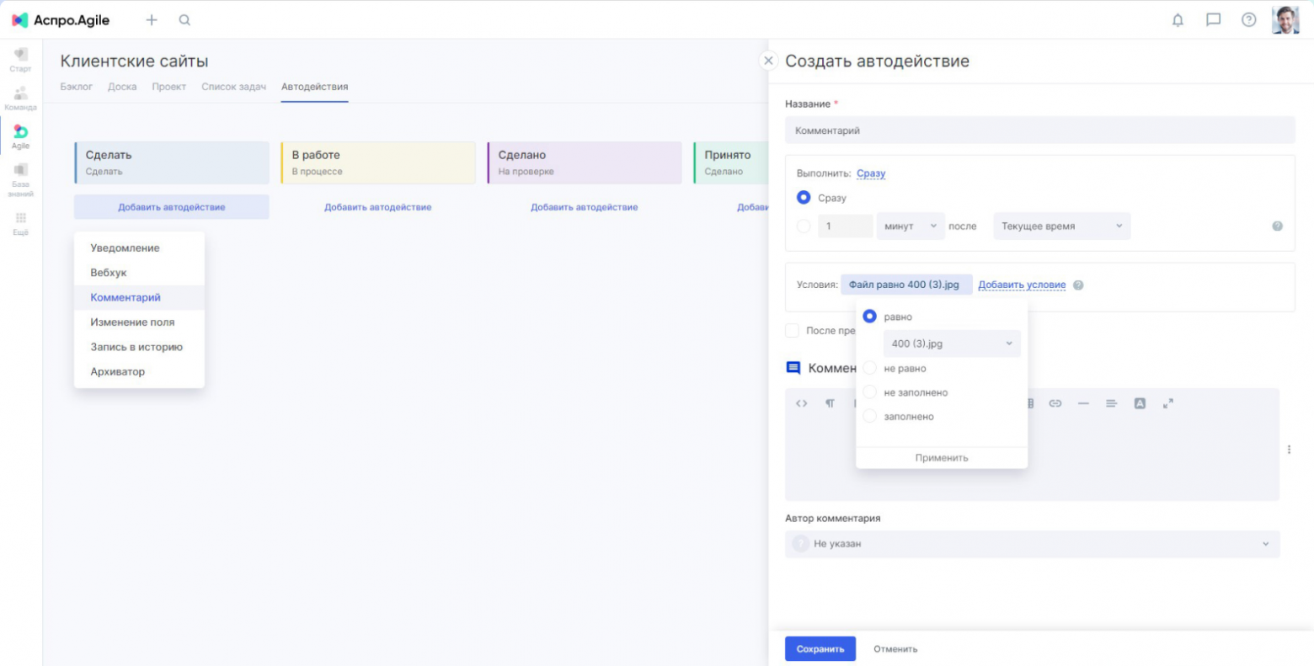
Task: Insert a link using the chain icon
Action: click(1055, 403)
